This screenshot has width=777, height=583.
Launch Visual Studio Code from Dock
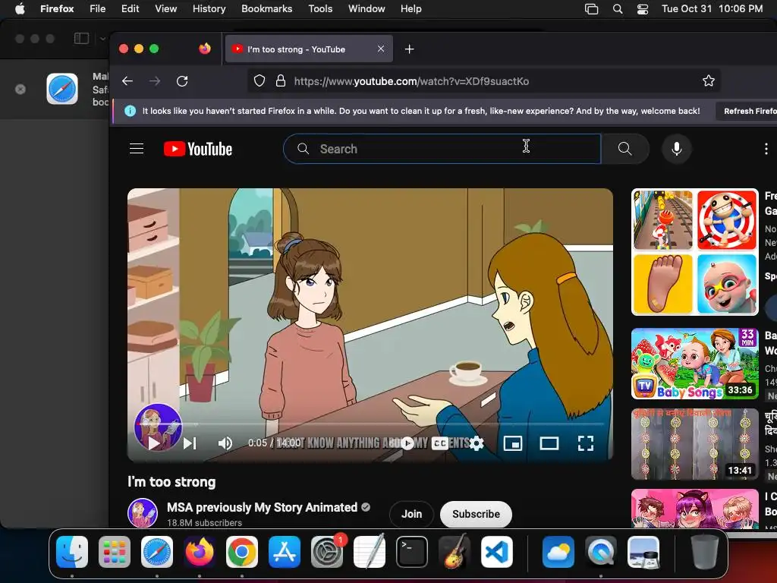(x=497, y=552)
